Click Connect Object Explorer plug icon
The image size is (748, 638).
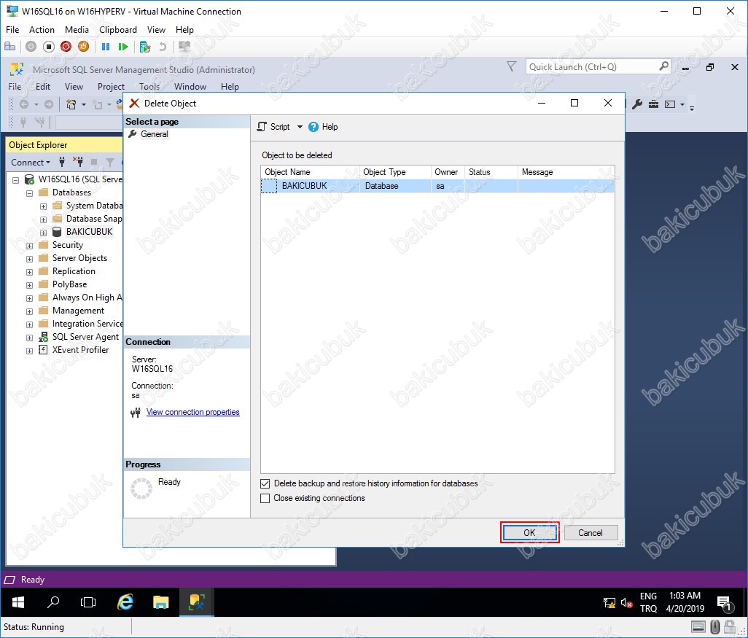(62, 162)
